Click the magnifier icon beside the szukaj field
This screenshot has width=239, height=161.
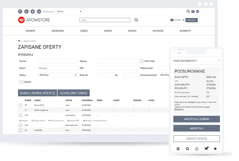tap(136, 20)
